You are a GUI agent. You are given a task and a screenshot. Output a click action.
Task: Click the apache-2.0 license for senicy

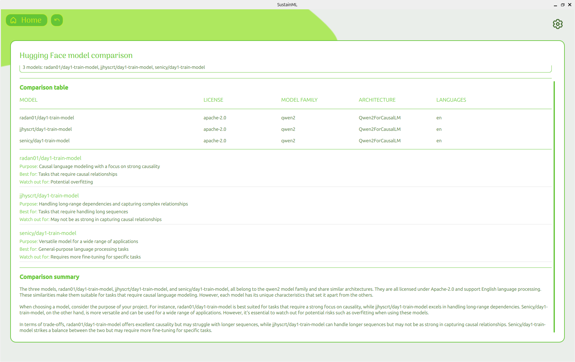point(215,141)
